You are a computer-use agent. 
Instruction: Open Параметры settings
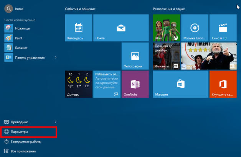[29, 132]
